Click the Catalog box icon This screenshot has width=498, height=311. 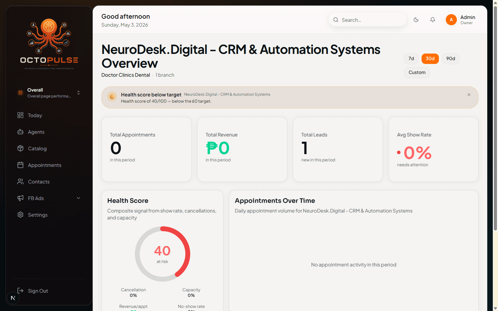tap(20, 148)
